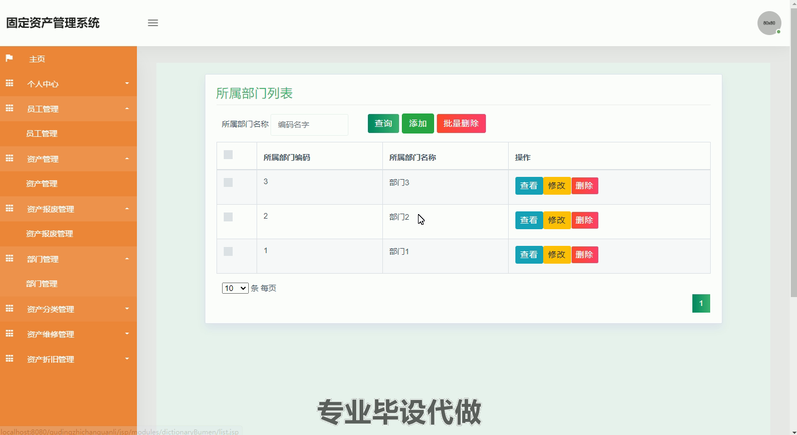Focus the 所属部门名称 search input field

tap(309, 125)
